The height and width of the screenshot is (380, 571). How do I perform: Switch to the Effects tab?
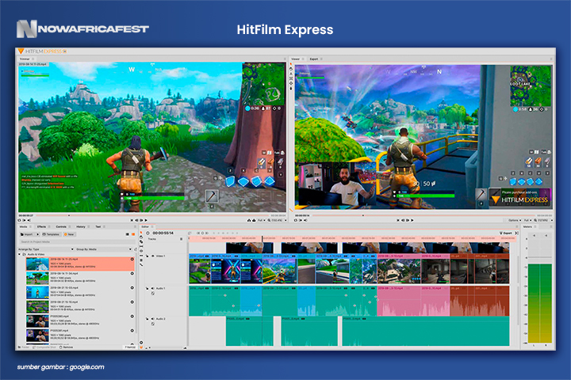pyautogui.click(x=41, y=226)
